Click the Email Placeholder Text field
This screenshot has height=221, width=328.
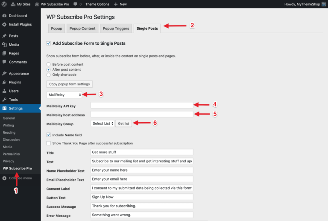pyautogui.click(x=142, y=179)
